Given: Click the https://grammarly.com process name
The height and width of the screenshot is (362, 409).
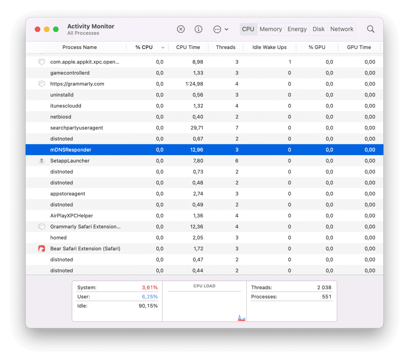Looking at the screenshot, I should click(77, 84).
